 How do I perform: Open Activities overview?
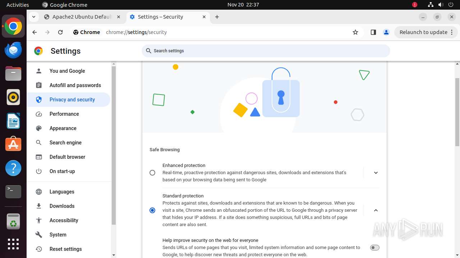18,5
